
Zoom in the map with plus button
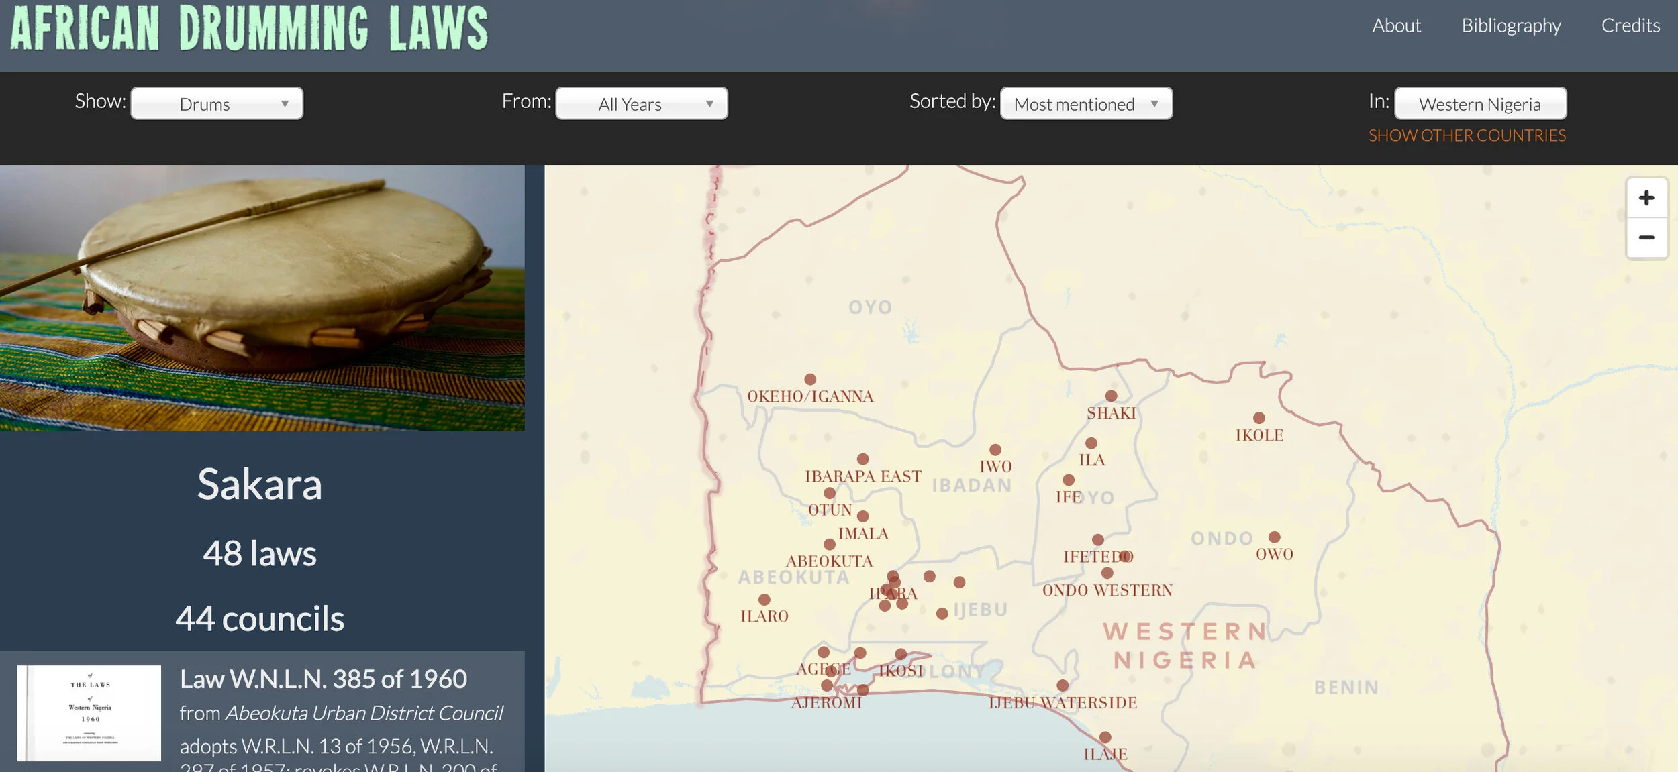point(1646,198)
